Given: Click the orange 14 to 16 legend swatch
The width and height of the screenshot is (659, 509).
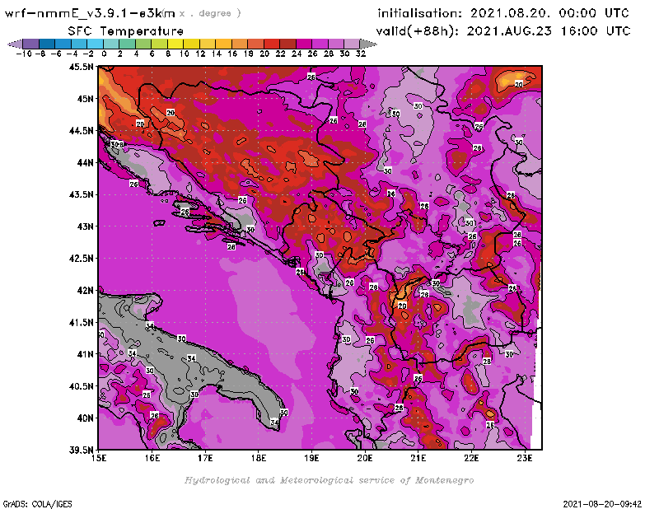Looking at the screenshot, I should click(x=223, y=44).
